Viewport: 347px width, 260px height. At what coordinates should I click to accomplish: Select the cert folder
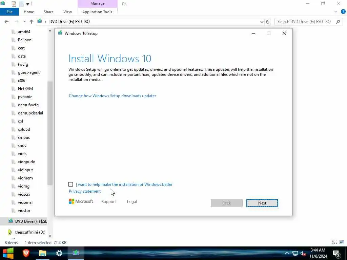tap(21, 48)
